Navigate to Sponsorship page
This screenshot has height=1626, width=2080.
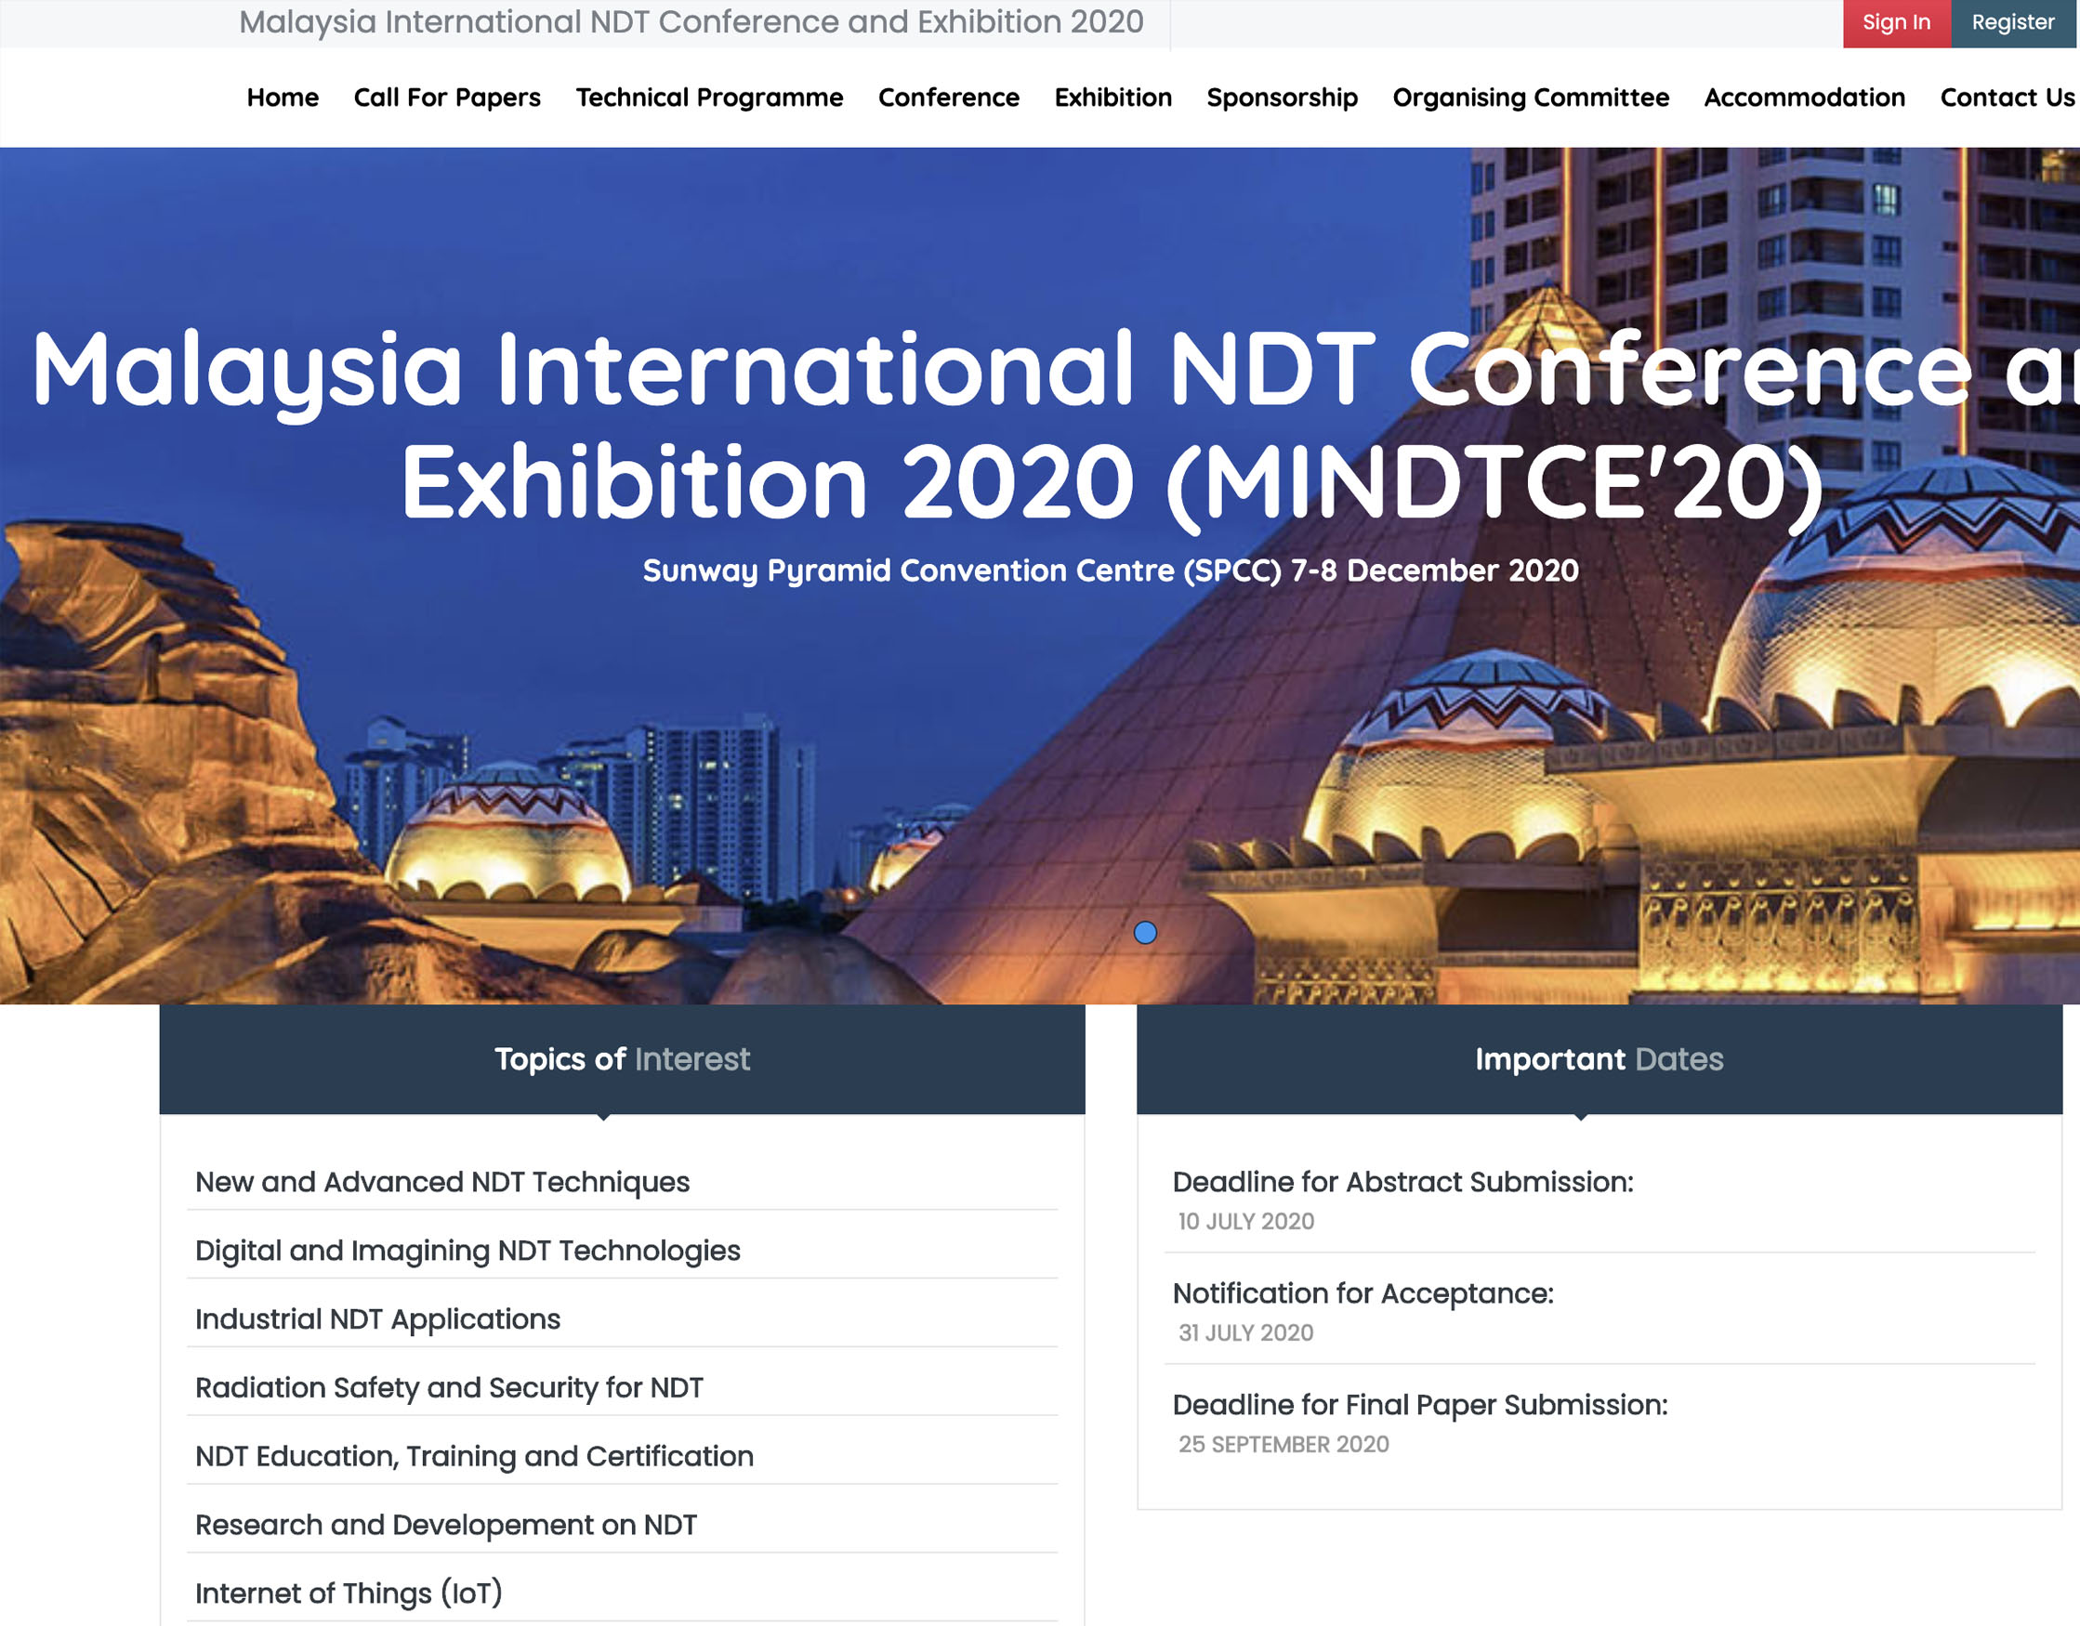[x=1281, y=98]
